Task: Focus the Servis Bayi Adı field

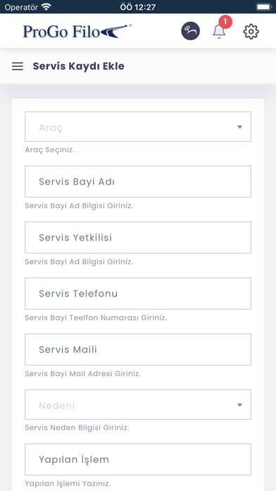Action: pos(138,181)
